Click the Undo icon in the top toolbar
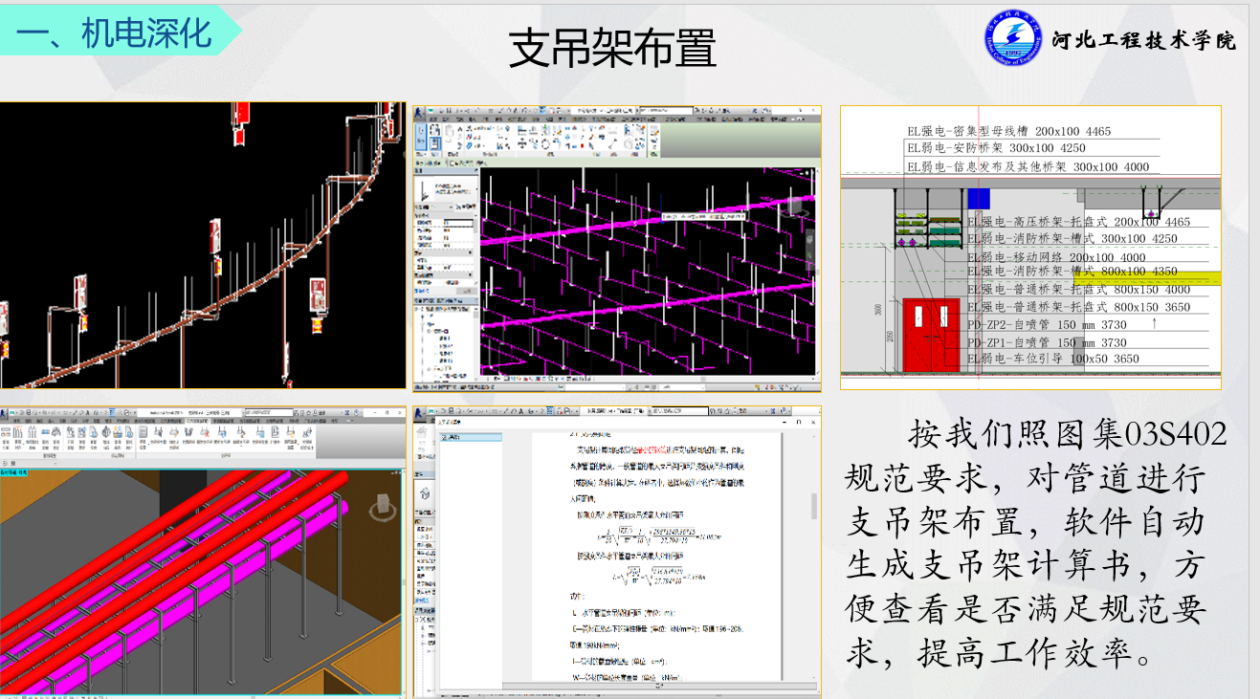 point(46,413)
